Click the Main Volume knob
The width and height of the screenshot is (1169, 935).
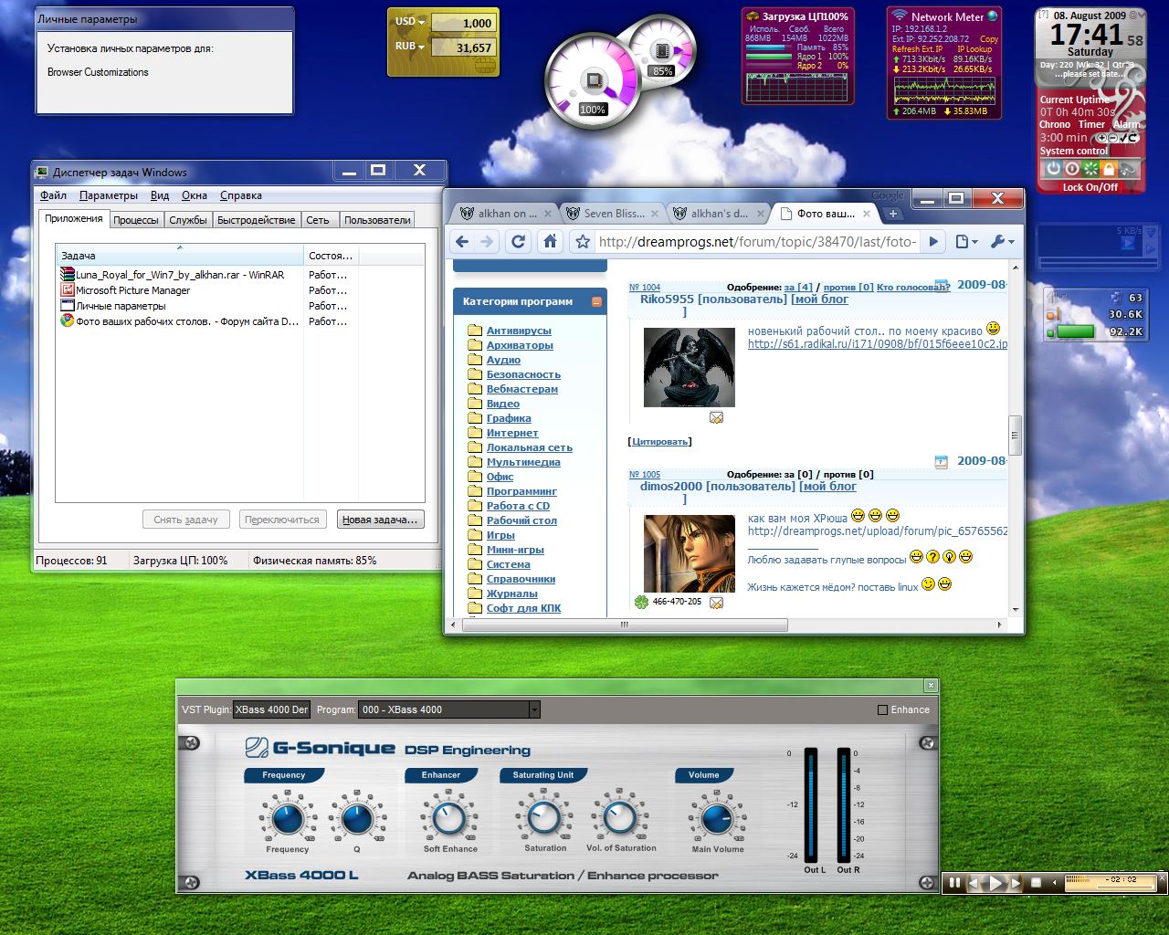point(717,818)
